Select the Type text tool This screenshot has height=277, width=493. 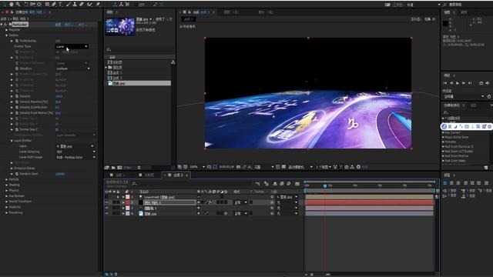60,5
